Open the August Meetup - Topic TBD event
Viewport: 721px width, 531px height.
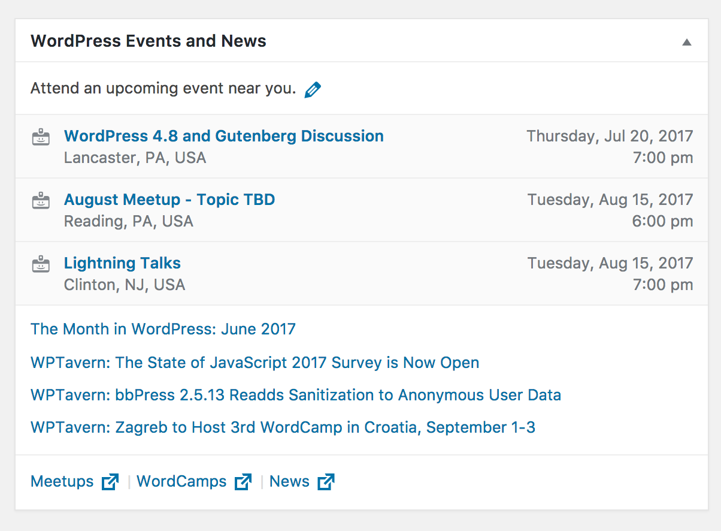(169, 200)
